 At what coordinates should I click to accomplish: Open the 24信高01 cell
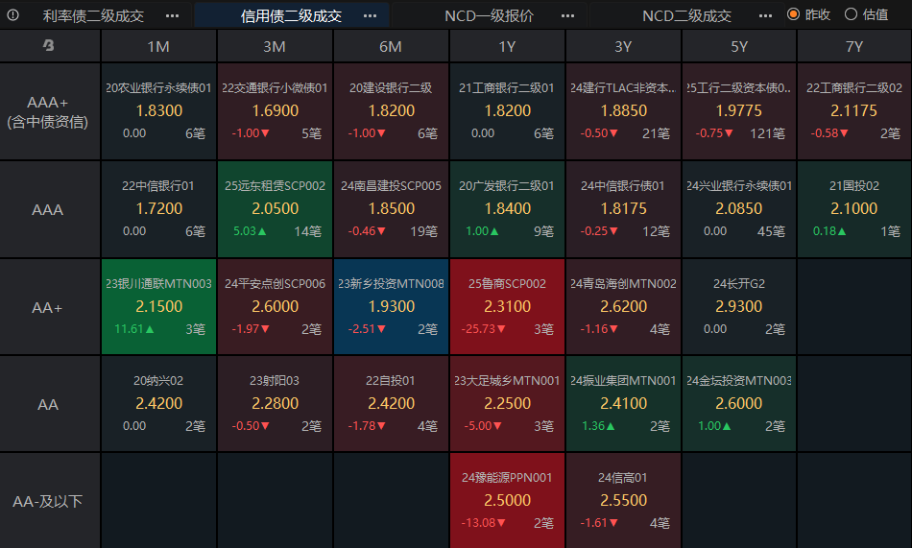pyautogui.click(x=623, y=501)
